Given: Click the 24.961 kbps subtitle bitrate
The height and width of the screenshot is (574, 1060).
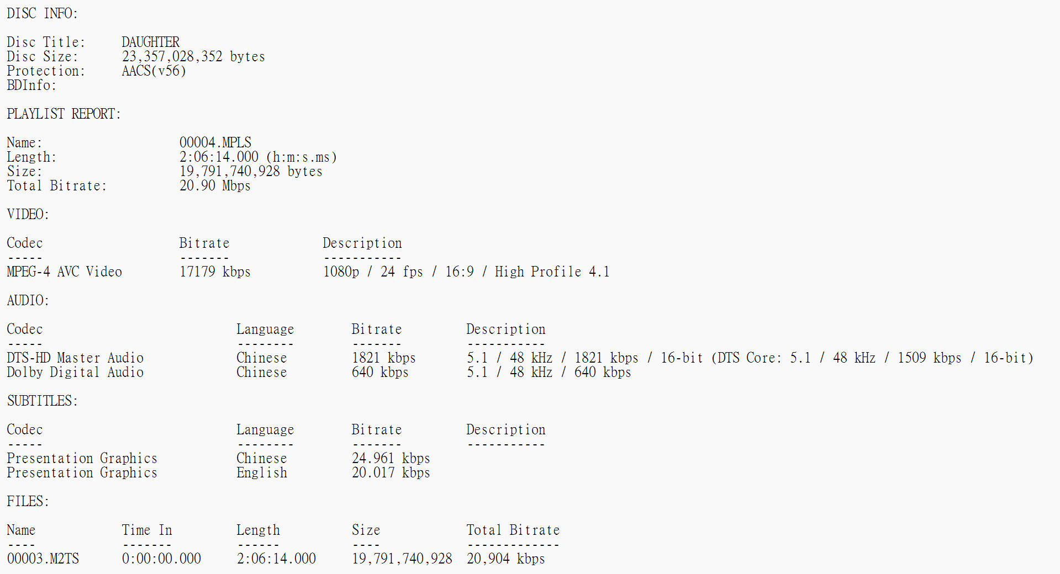Looking at the screenshot, I should coord(391,459).
